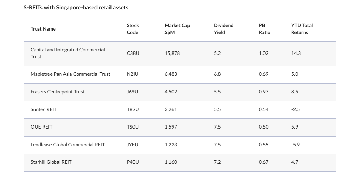The height and width of the screenshot is (172, 345).
Task: Select the PB Ratio column header
Action: coord(264,29)
